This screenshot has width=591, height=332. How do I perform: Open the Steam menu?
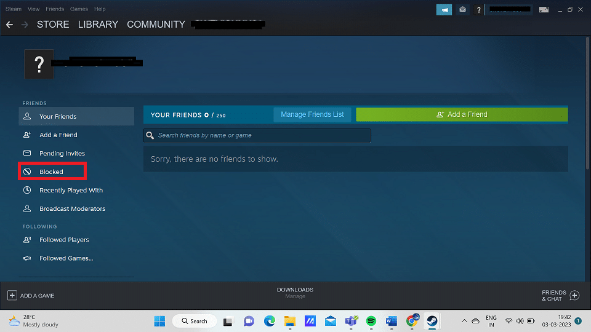14,9
